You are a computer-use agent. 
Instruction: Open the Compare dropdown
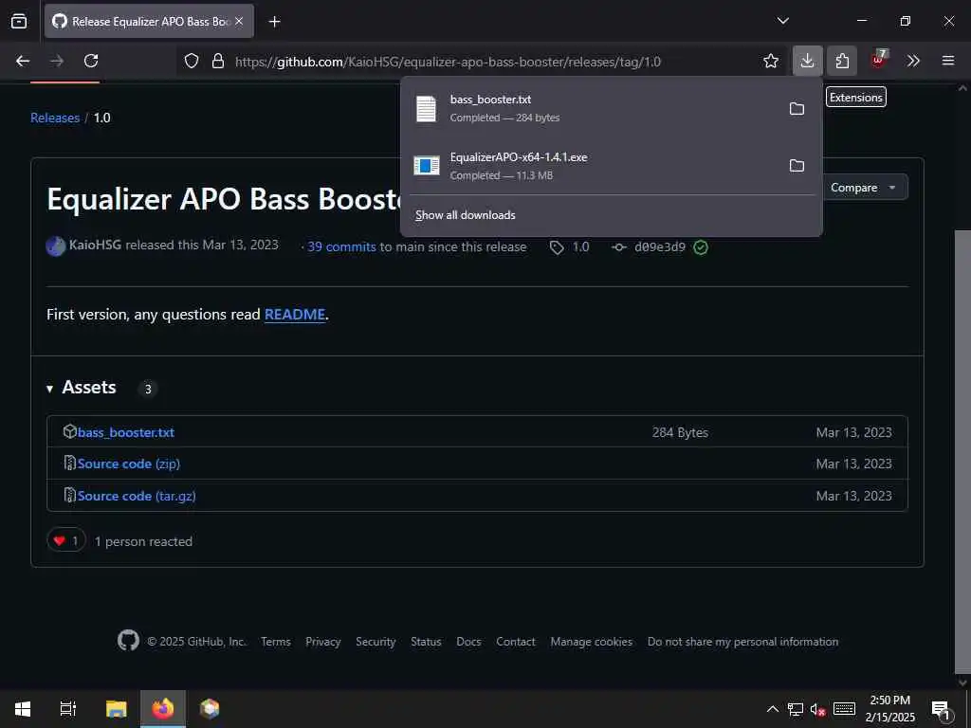863,188
